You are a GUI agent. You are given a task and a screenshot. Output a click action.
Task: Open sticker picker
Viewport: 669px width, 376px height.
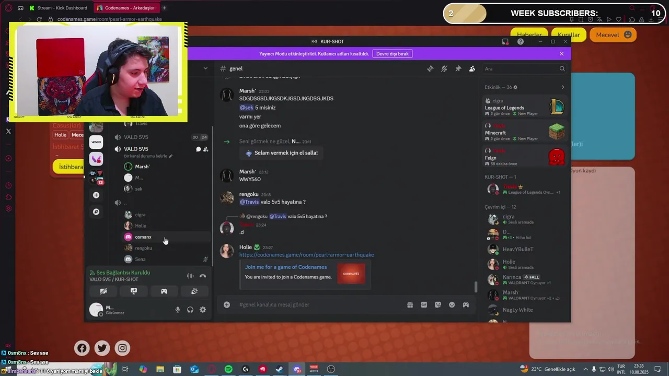(438, 304)
